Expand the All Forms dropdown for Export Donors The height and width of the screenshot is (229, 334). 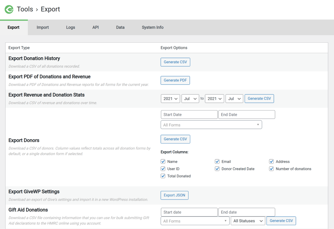pos(211,125)
